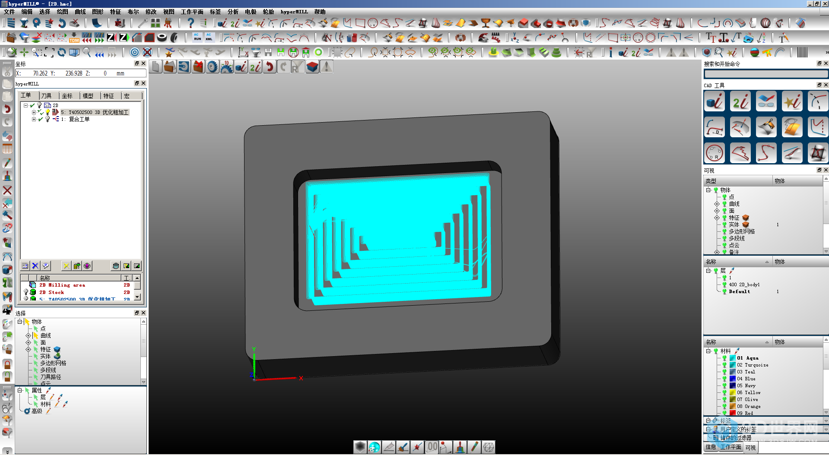Click the gear icon in viewport toolbar
This screenshot has width=829, height=455.
pyautogui.click(x=212, y=67)
